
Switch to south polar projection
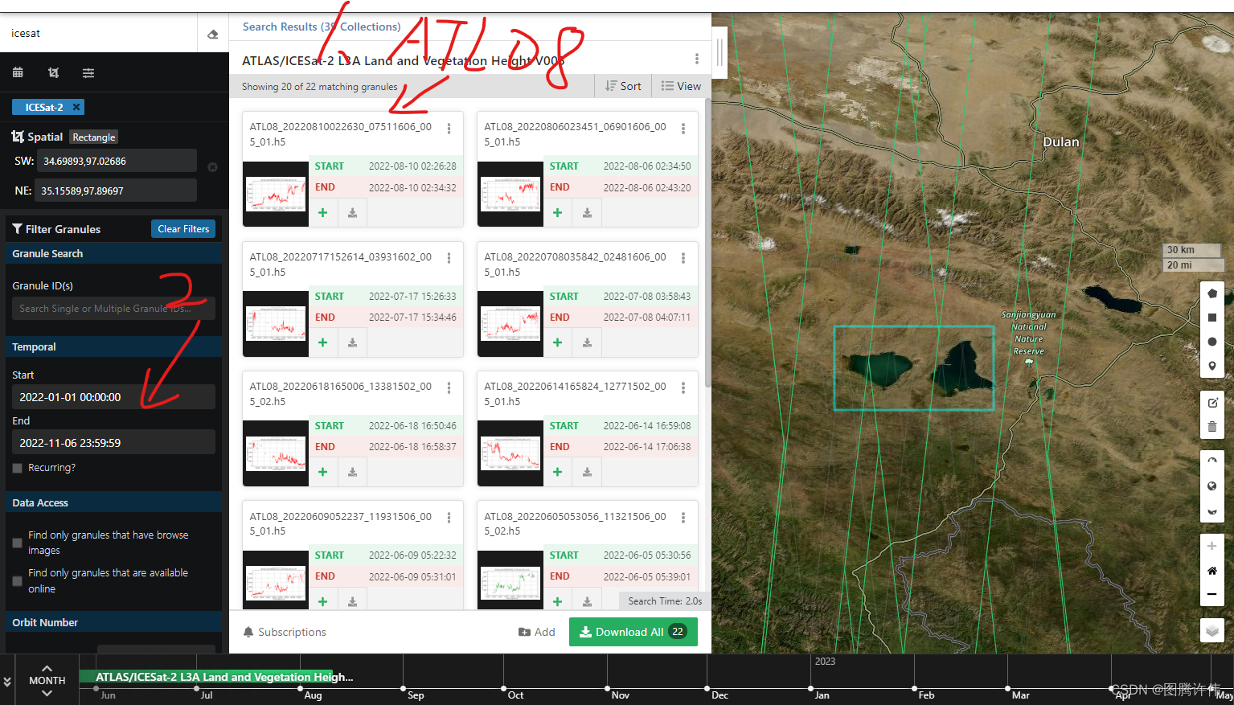tap(1212, 510)
